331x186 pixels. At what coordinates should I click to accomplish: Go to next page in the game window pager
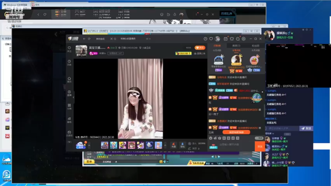219,157
